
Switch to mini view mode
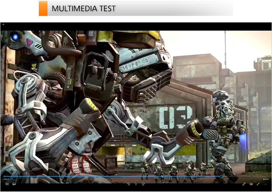point(251,184)
